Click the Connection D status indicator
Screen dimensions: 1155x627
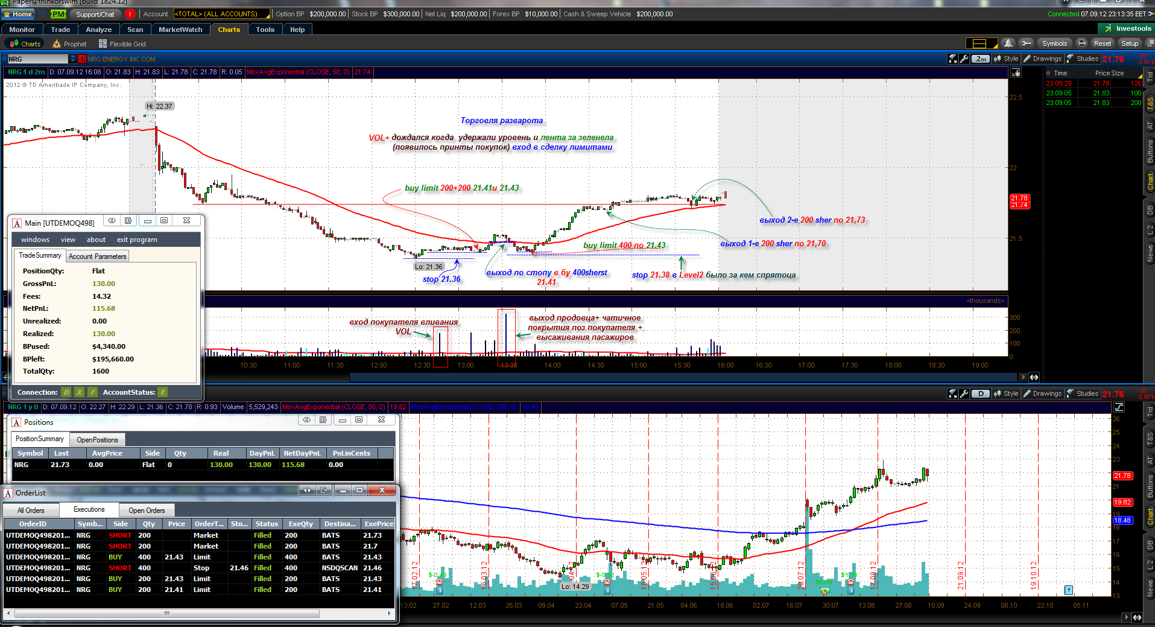(x=66, y=392)
